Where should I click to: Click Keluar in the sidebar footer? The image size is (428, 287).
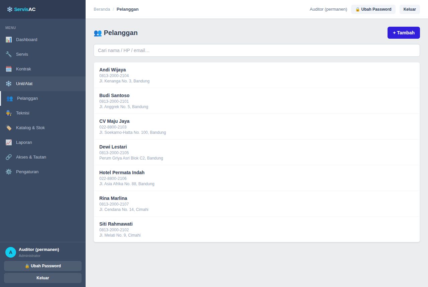coord(43,278)
